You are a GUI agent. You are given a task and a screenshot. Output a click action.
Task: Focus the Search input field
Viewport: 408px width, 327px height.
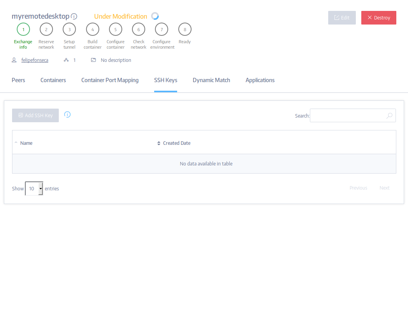(x=353, y=116)
